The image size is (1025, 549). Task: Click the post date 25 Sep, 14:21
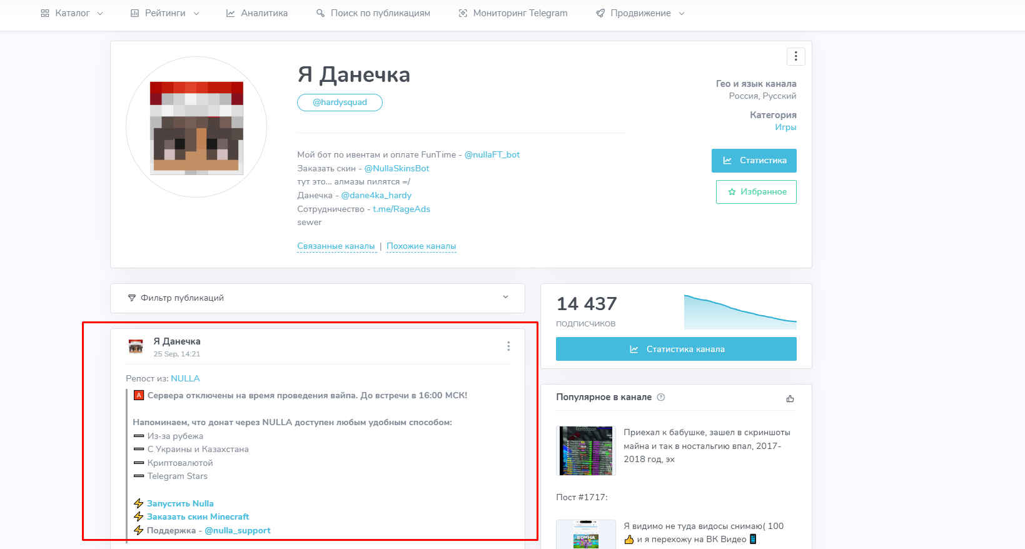177,354
